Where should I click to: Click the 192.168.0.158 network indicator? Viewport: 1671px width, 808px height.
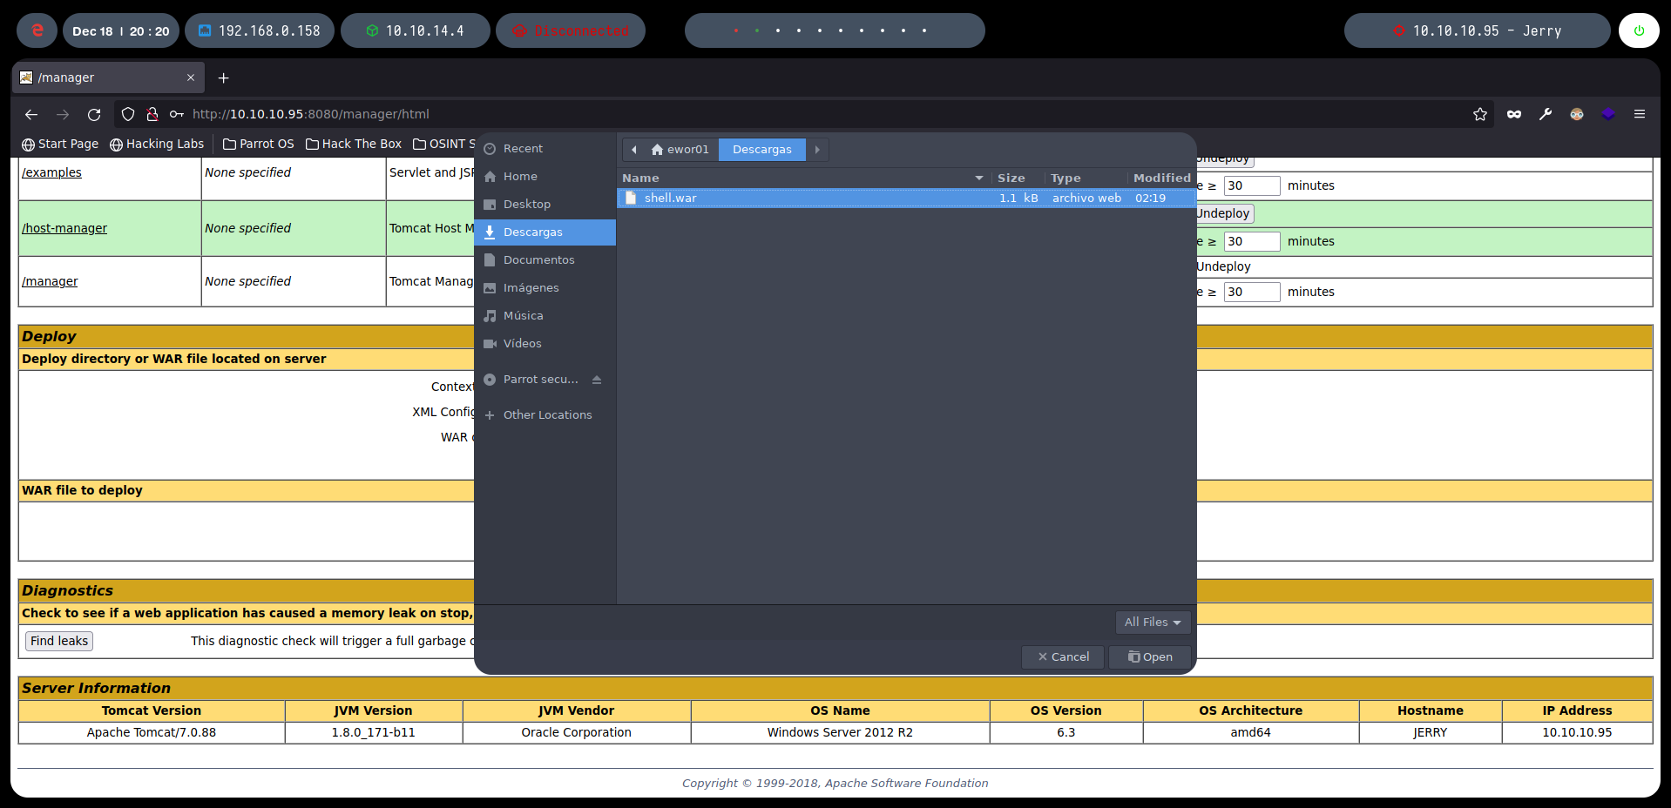(x=260, y=30)
